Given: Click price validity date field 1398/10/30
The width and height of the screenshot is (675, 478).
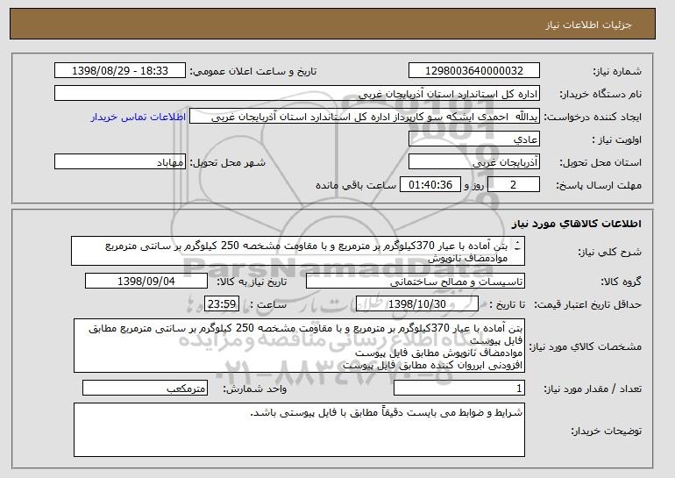Looking at the screenshot, I should [x=417, y=304].
